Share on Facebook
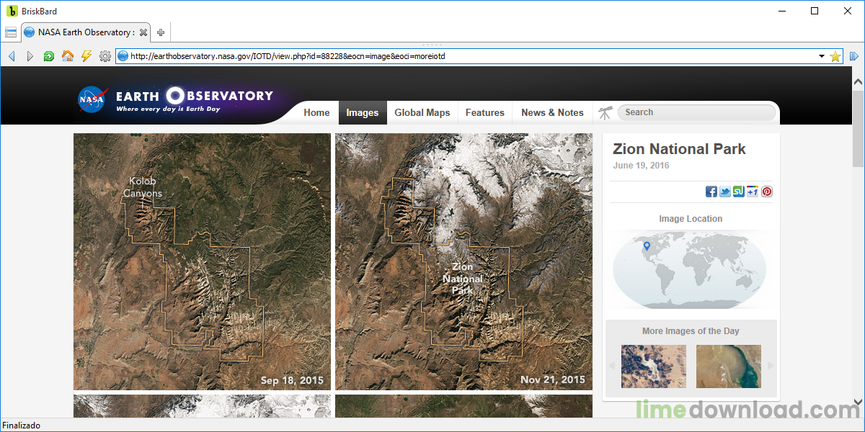 (711, 192)
